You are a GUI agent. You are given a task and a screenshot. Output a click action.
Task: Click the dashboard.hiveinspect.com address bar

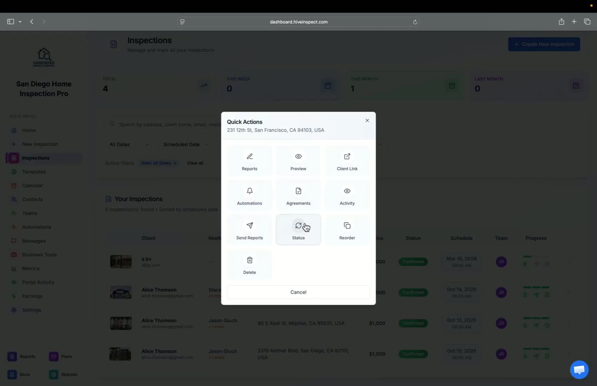tap(298, 22)
